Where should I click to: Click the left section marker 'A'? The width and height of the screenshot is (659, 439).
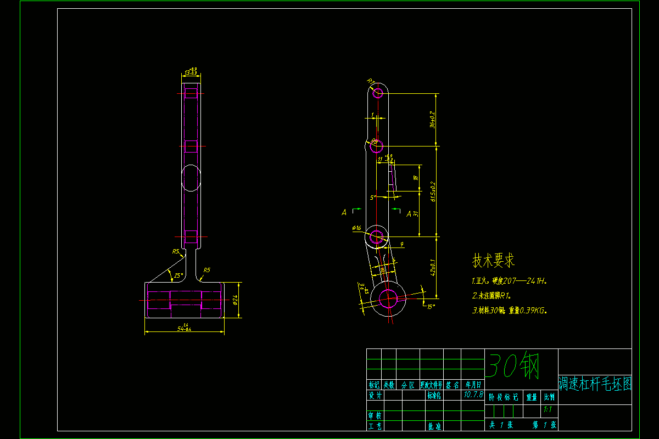click(x=344, y=212)
